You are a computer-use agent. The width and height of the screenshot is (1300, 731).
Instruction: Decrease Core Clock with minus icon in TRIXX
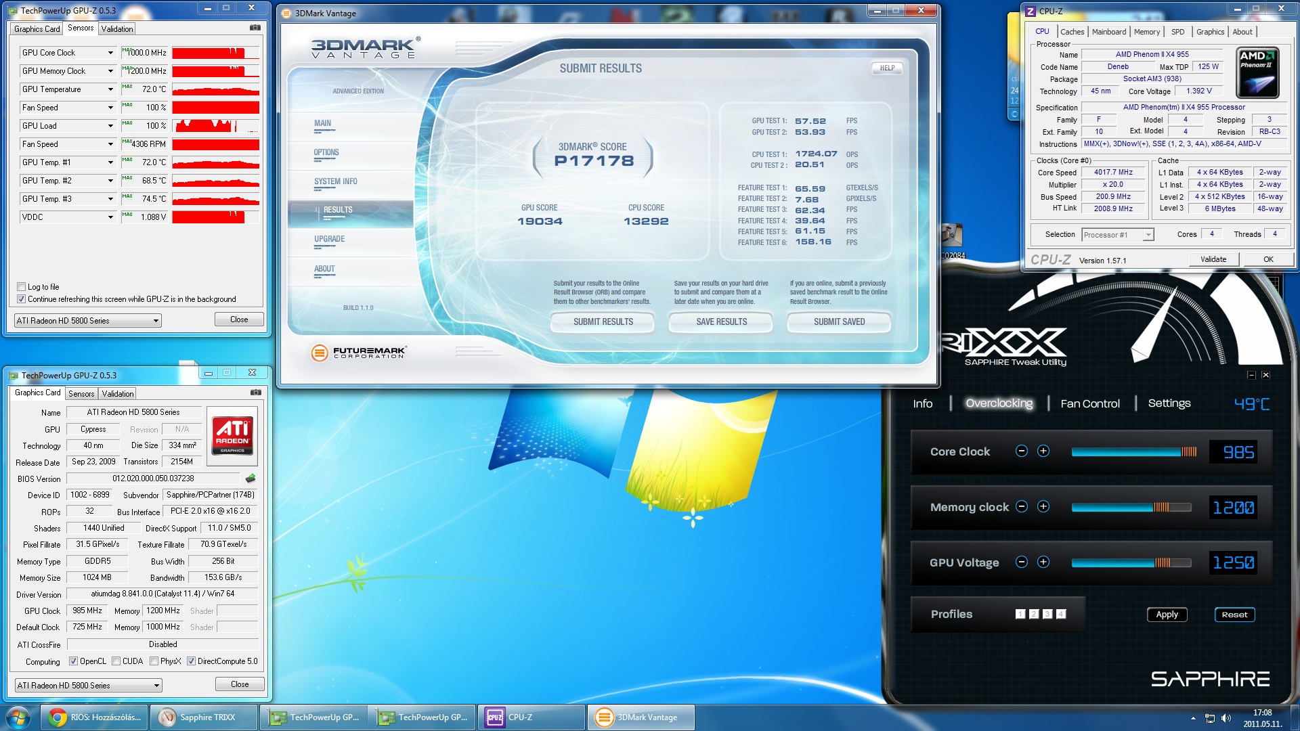(1022, 451)
